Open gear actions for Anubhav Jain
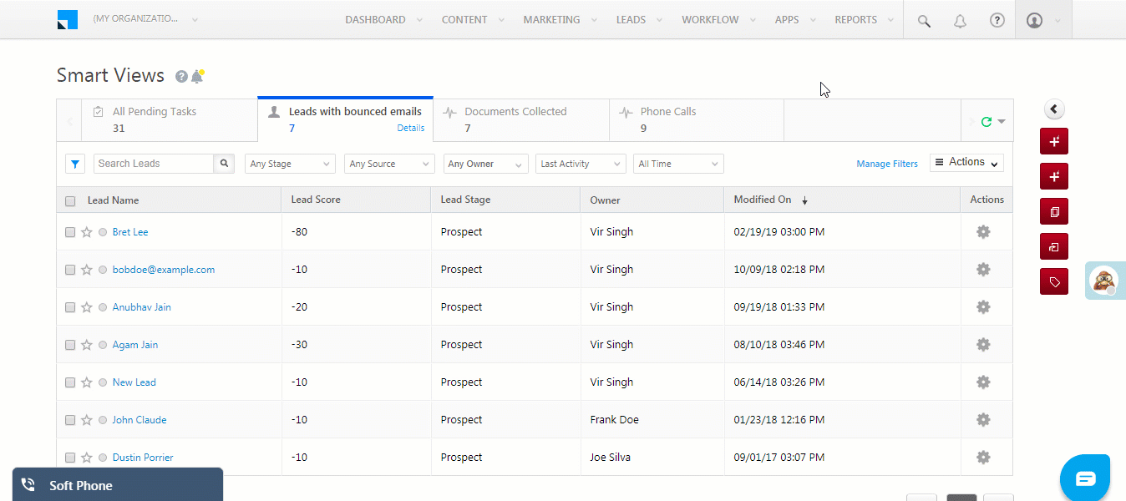Image resolution: width=1126 pixels, height=501 pixels. (983, 307)
